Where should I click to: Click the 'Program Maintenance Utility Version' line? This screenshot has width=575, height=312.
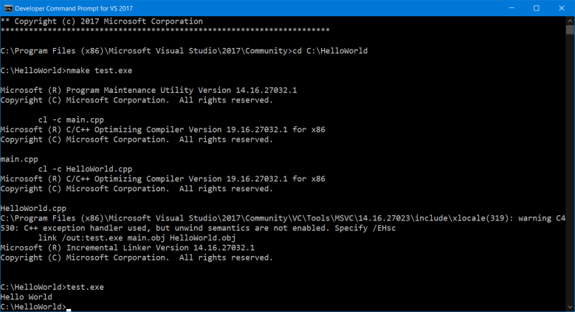point(148,90)
